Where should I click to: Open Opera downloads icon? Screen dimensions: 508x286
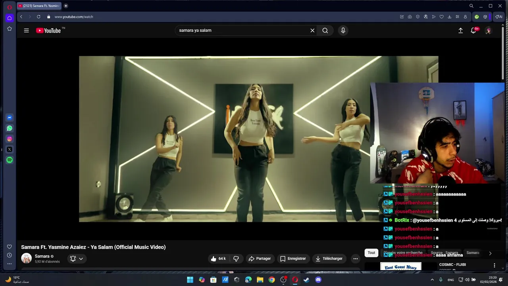(x=449, y=17)
